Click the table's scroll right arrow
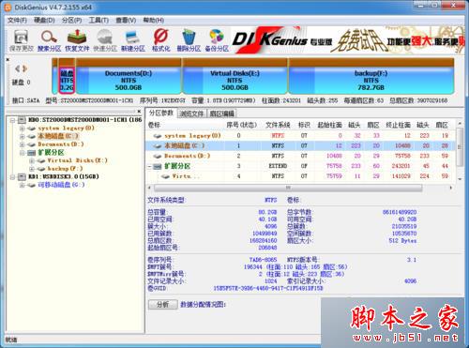 click(x=450, y=188)
